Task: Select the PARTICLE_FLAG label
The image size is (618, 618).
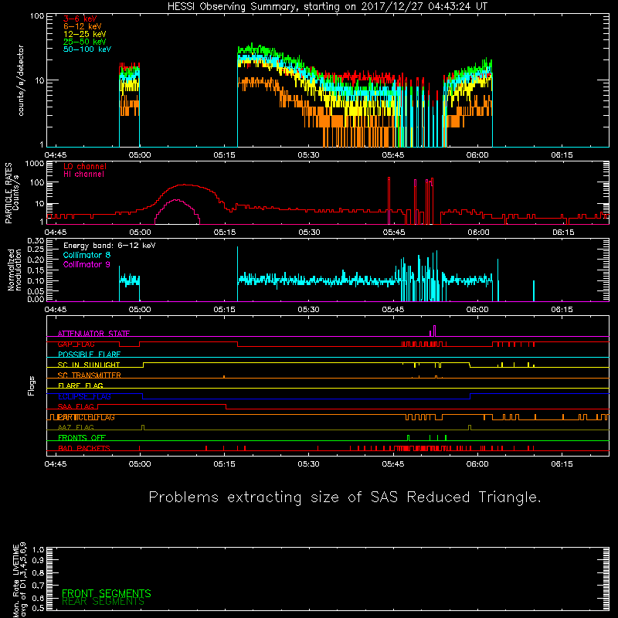Action: [x=86, y=417]
